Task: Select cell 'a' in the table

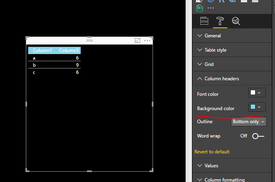Action: click(34, 58)
